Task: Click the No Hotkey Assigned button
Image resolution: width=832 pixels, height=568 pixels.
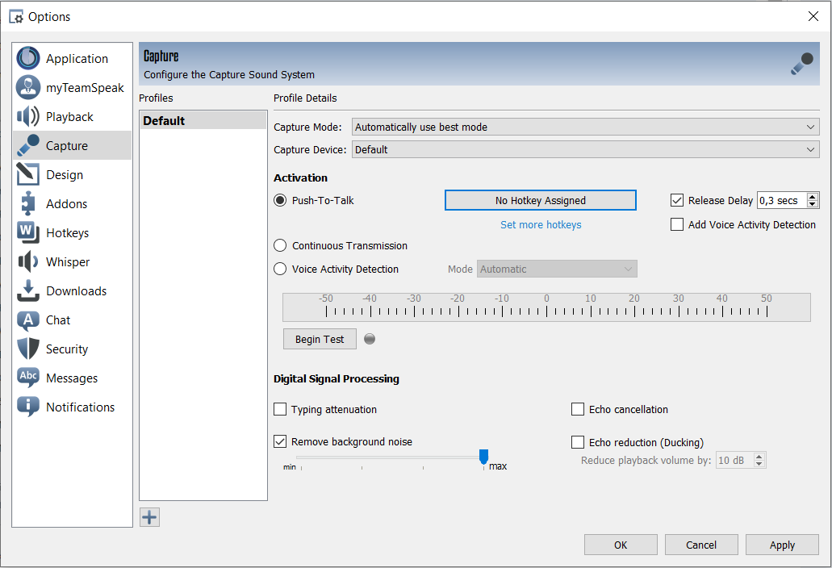Action: (x=540, y=200)
